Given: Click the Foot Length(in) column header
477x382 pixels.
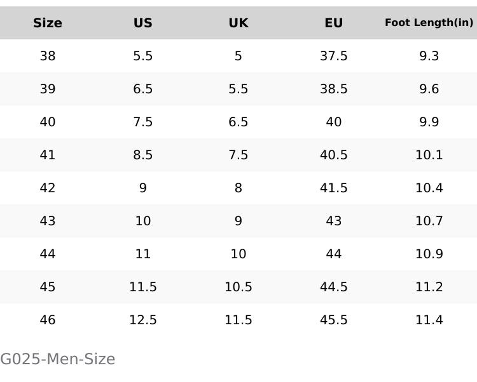Looking at the screenshot, I should (x=429, y=23).
